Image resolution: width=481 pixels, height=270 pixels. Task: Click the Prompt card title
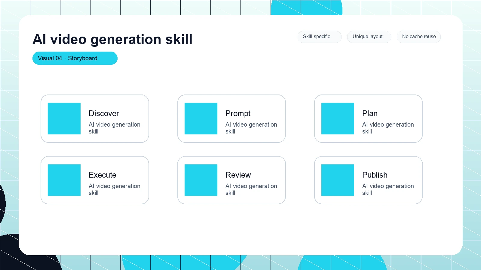pyautogui.click(x=238, y=114)
